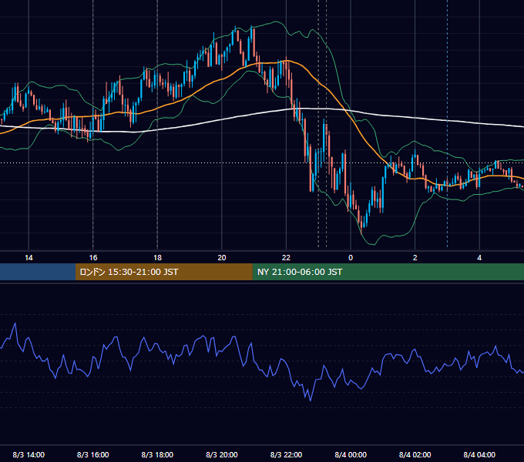Screen dimensions: 524x462
Task: Click hour label 18 on price chart axis
Action: click(x=157, y=257)
